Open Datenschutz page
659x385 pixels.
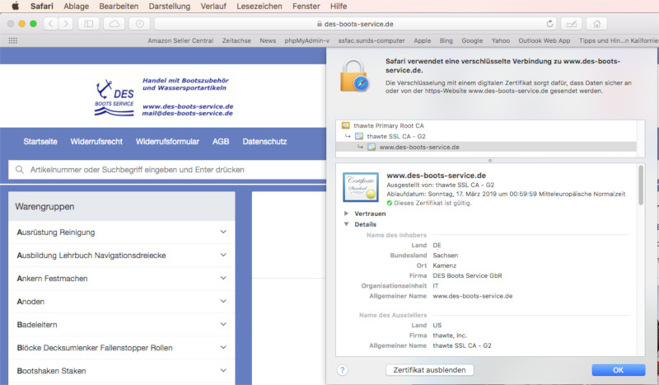pos(264,141)
